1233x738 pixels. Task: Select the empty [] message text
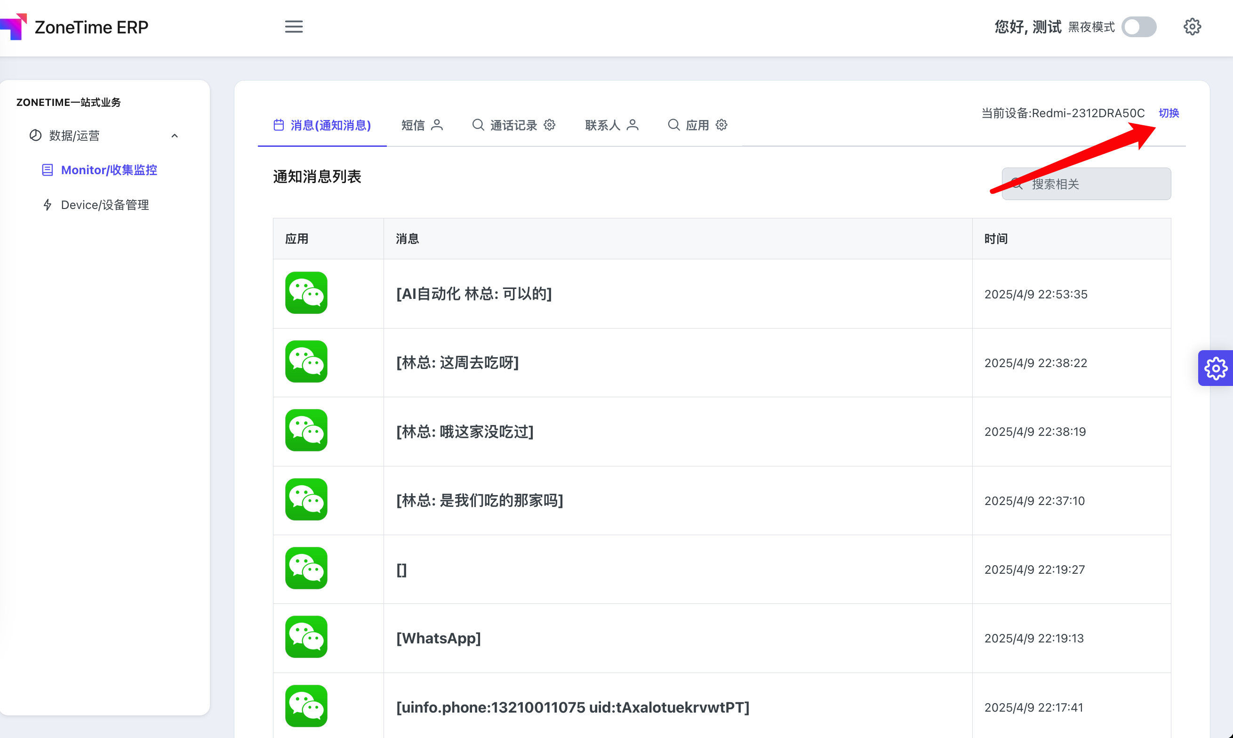coord(402,570)
